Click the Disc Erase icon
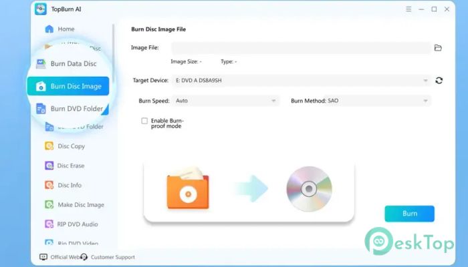Screen dimensions: 468x267 [x=49, y=166]
